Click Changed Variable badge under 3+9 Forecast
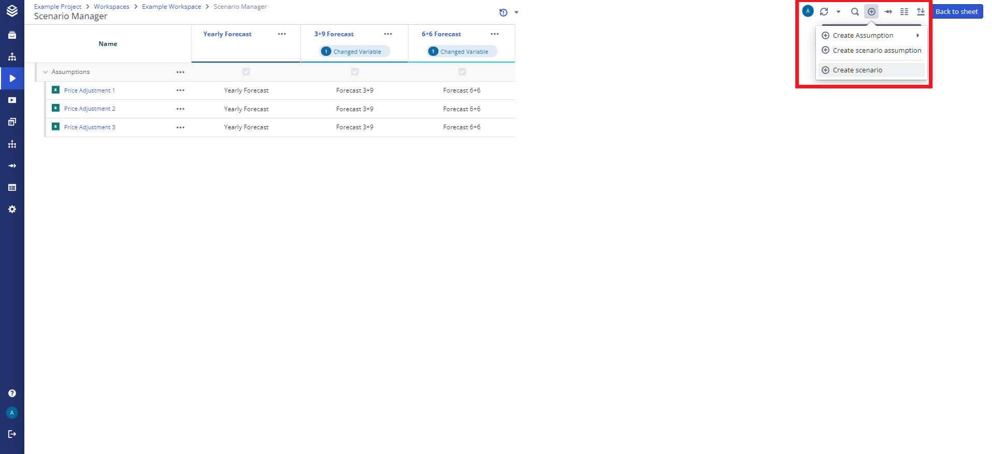992x454 pixels. click(x=355, y=52)
